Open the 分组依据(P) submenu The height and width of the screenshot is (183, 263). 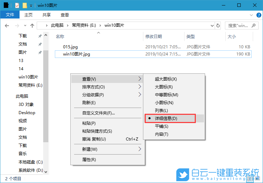click(107, 95)
